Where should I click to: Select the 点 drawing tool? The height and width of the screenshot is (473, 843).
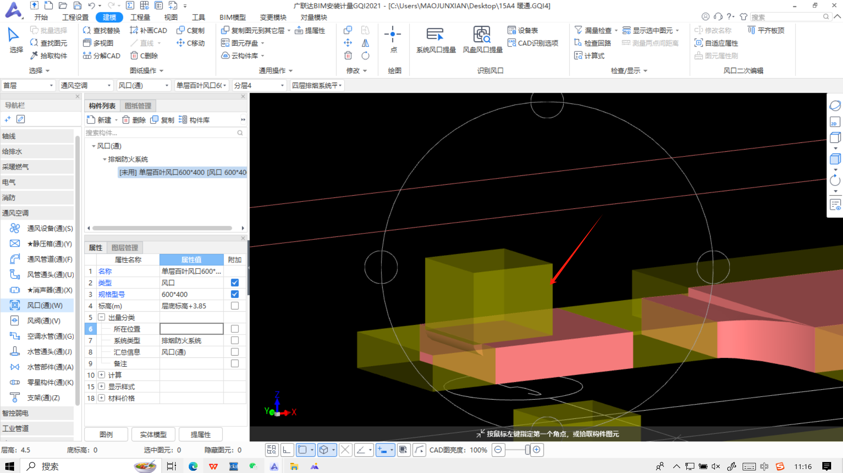[x=392, y=34]
